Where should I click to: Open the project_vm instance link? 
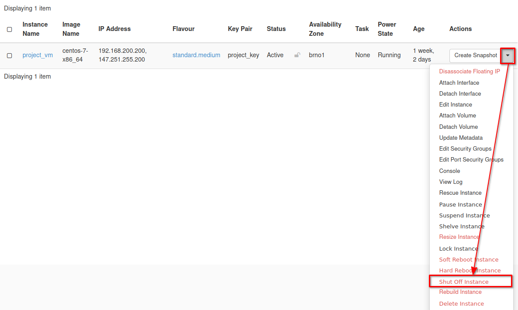click(x=38, y=55)
